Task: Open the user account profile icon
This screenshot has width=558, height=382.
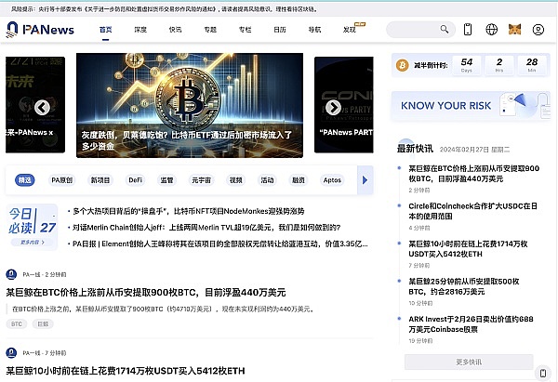Action: pyautogui.click(x=538, y=30)
